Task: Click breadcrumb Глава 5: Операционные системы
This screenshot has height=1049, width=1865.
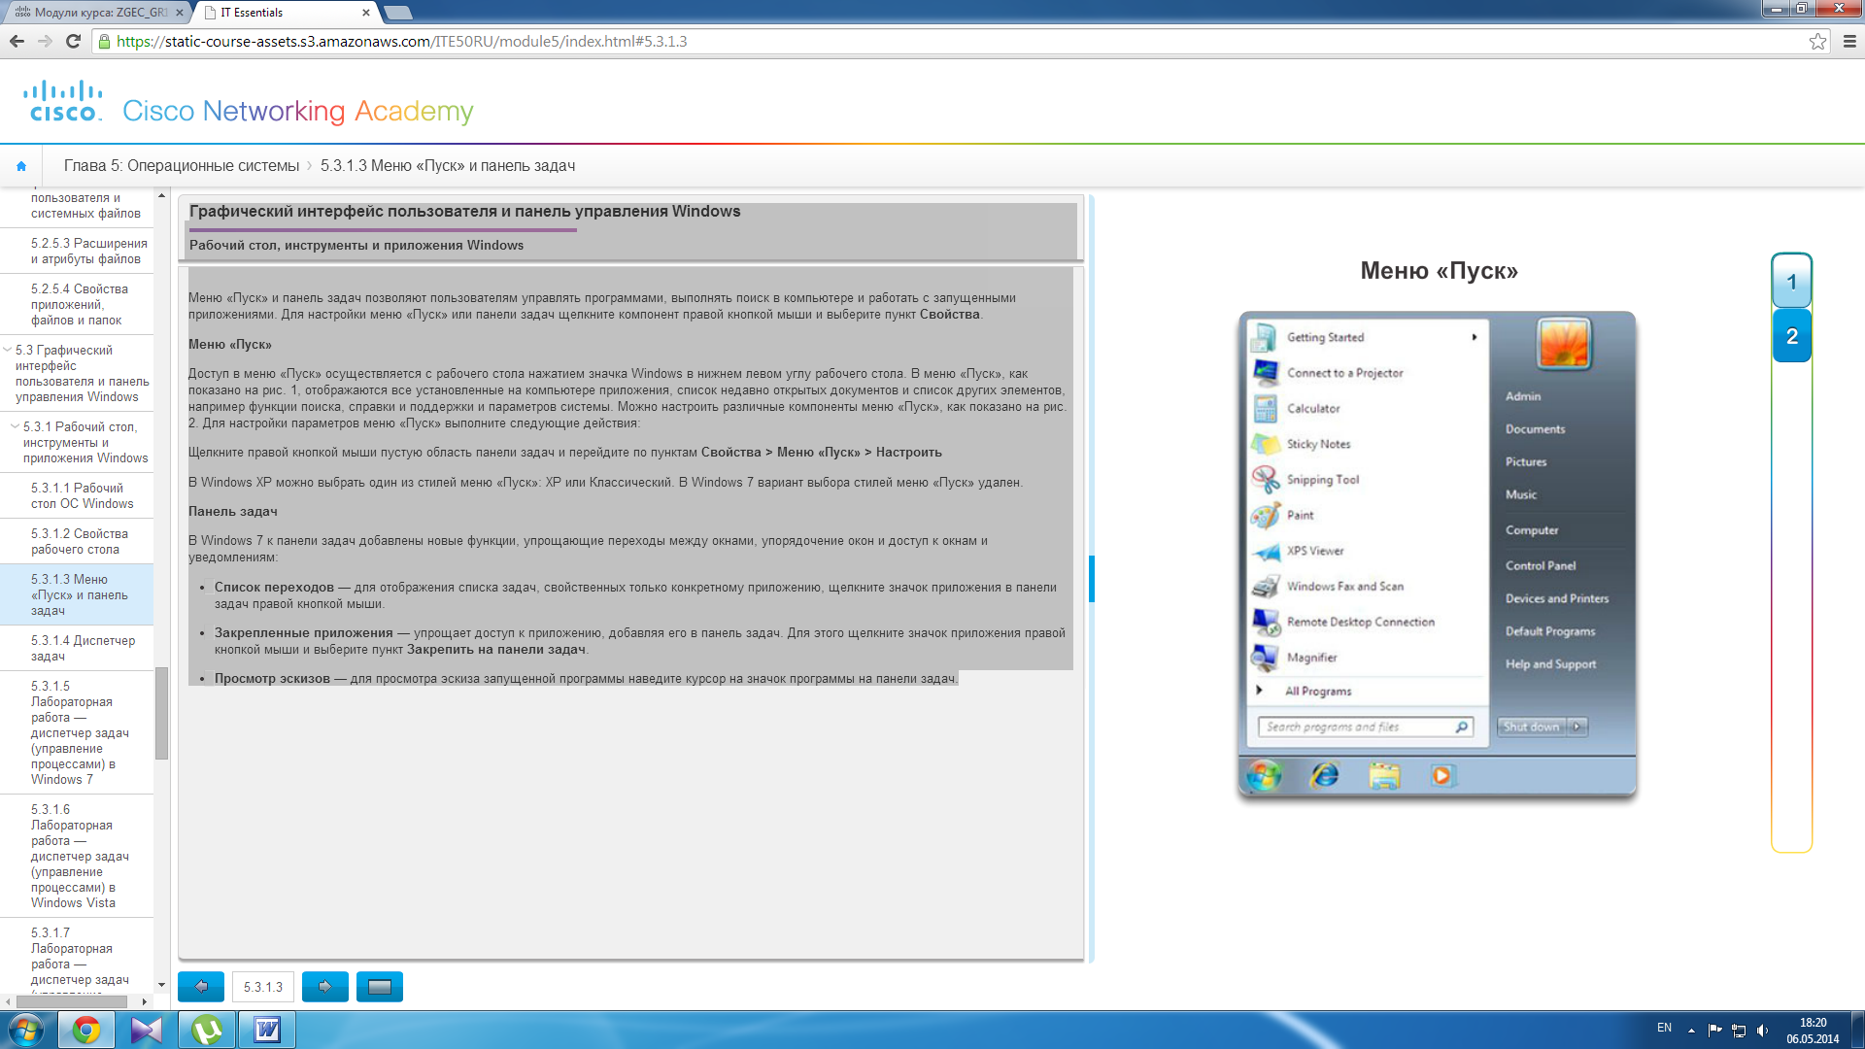Action: click(182, 166)
